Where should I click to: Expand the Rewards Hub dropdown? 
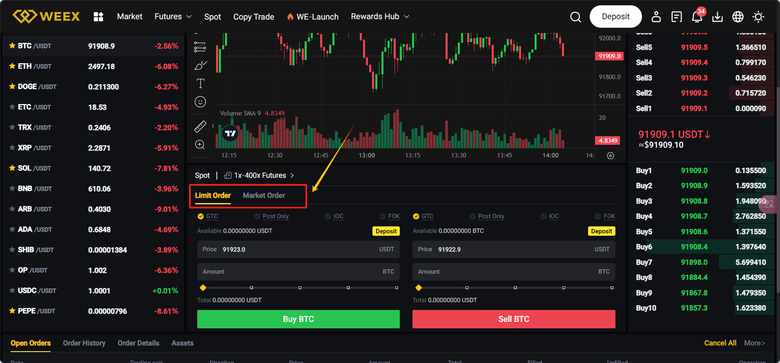pyautogui.click(x=380, y=17)
